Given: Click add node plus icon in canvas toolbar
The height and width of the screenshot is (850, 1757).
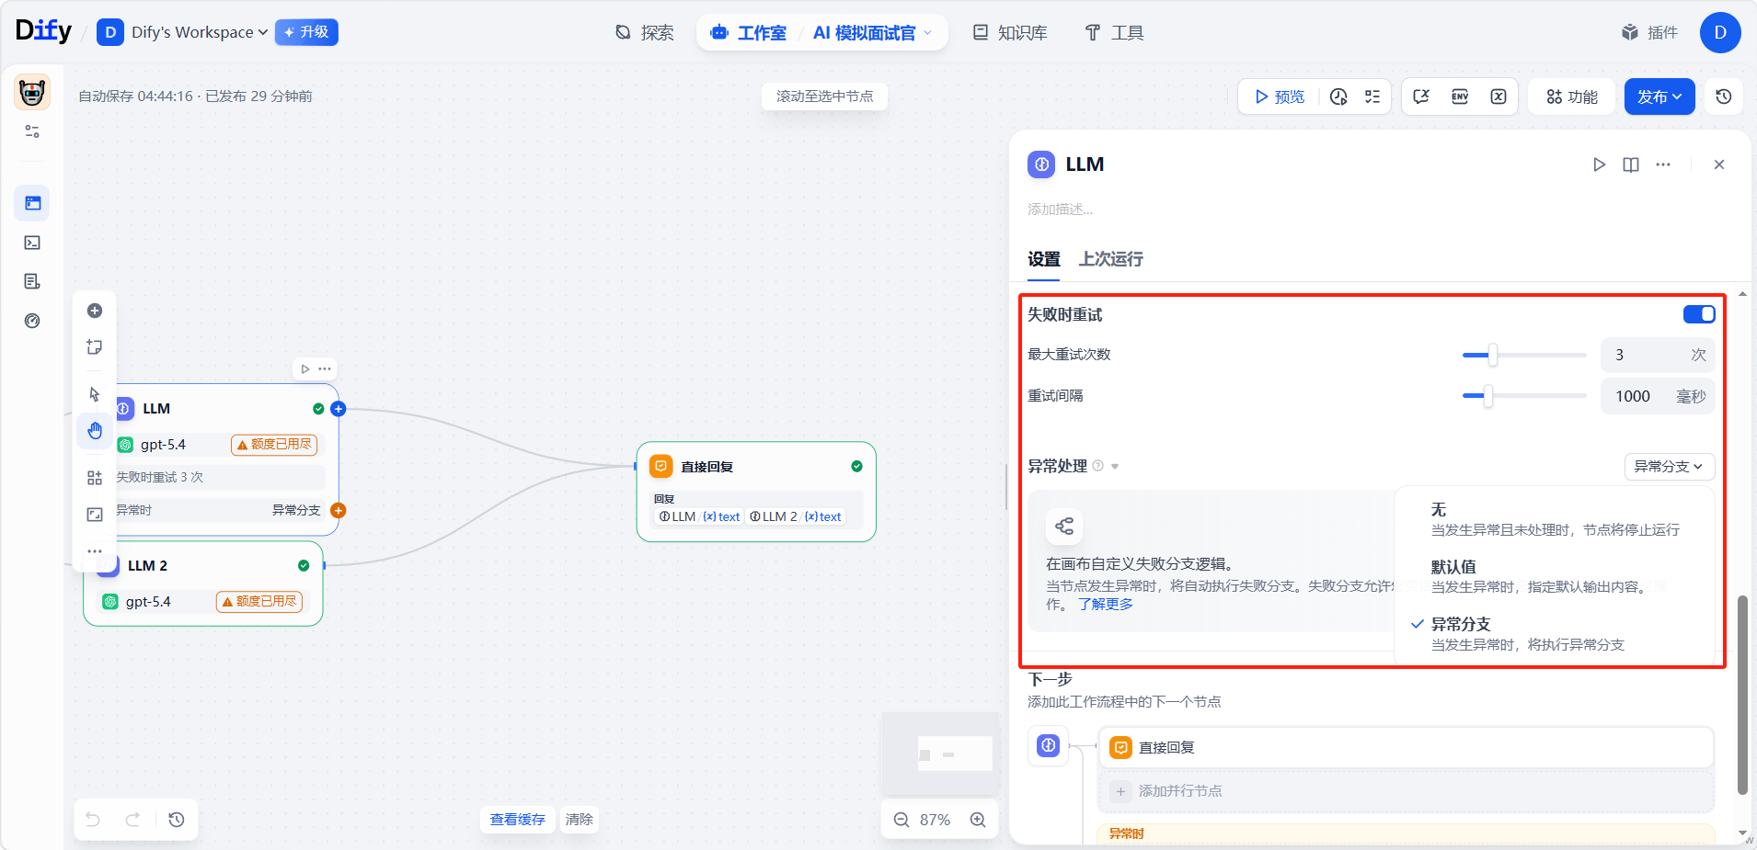Looking at the screenshot, I should coord(95,311).
